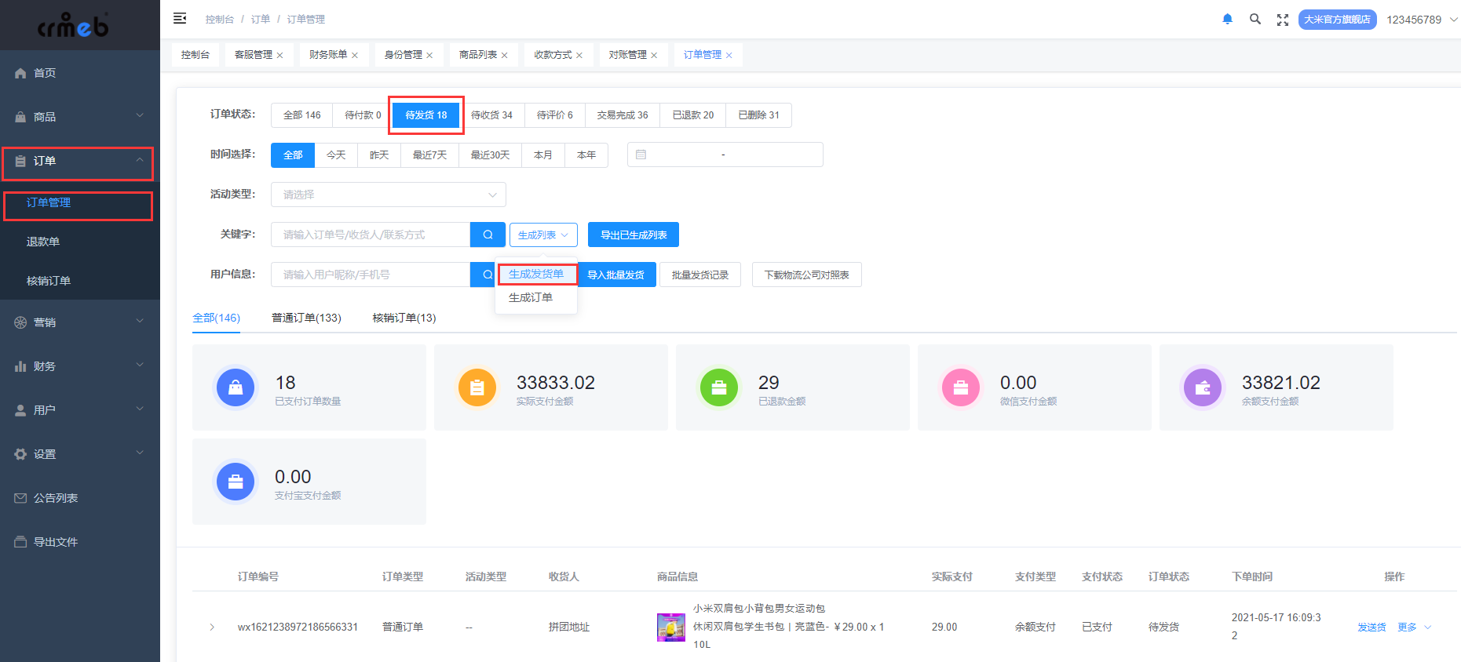
Task: Open the notification bell icon
Action: pyautogui.click(x=1228, y=19)
